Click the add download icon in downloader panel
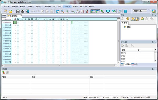This screenshot has width=158, height=100. (3, 72)
